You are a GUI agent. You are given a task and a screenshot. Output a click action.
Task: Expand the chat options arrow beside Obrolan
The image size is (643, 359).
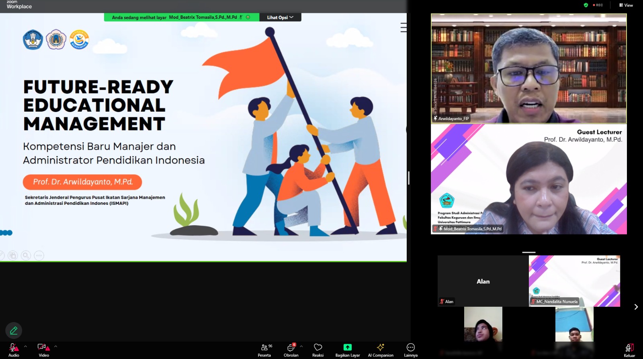[301, 346]
